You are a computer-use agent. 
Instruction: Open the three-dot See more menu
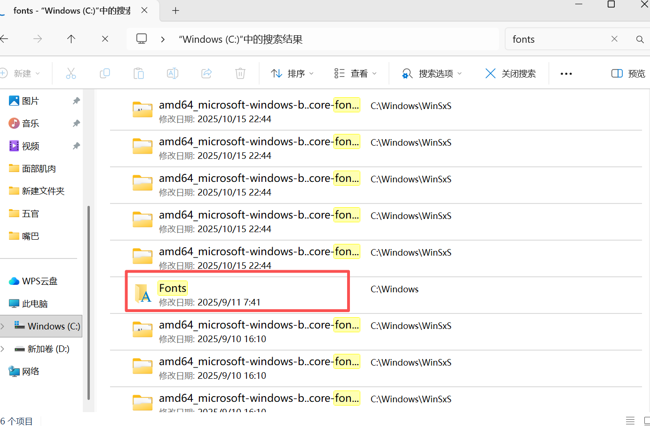(566, 74)
